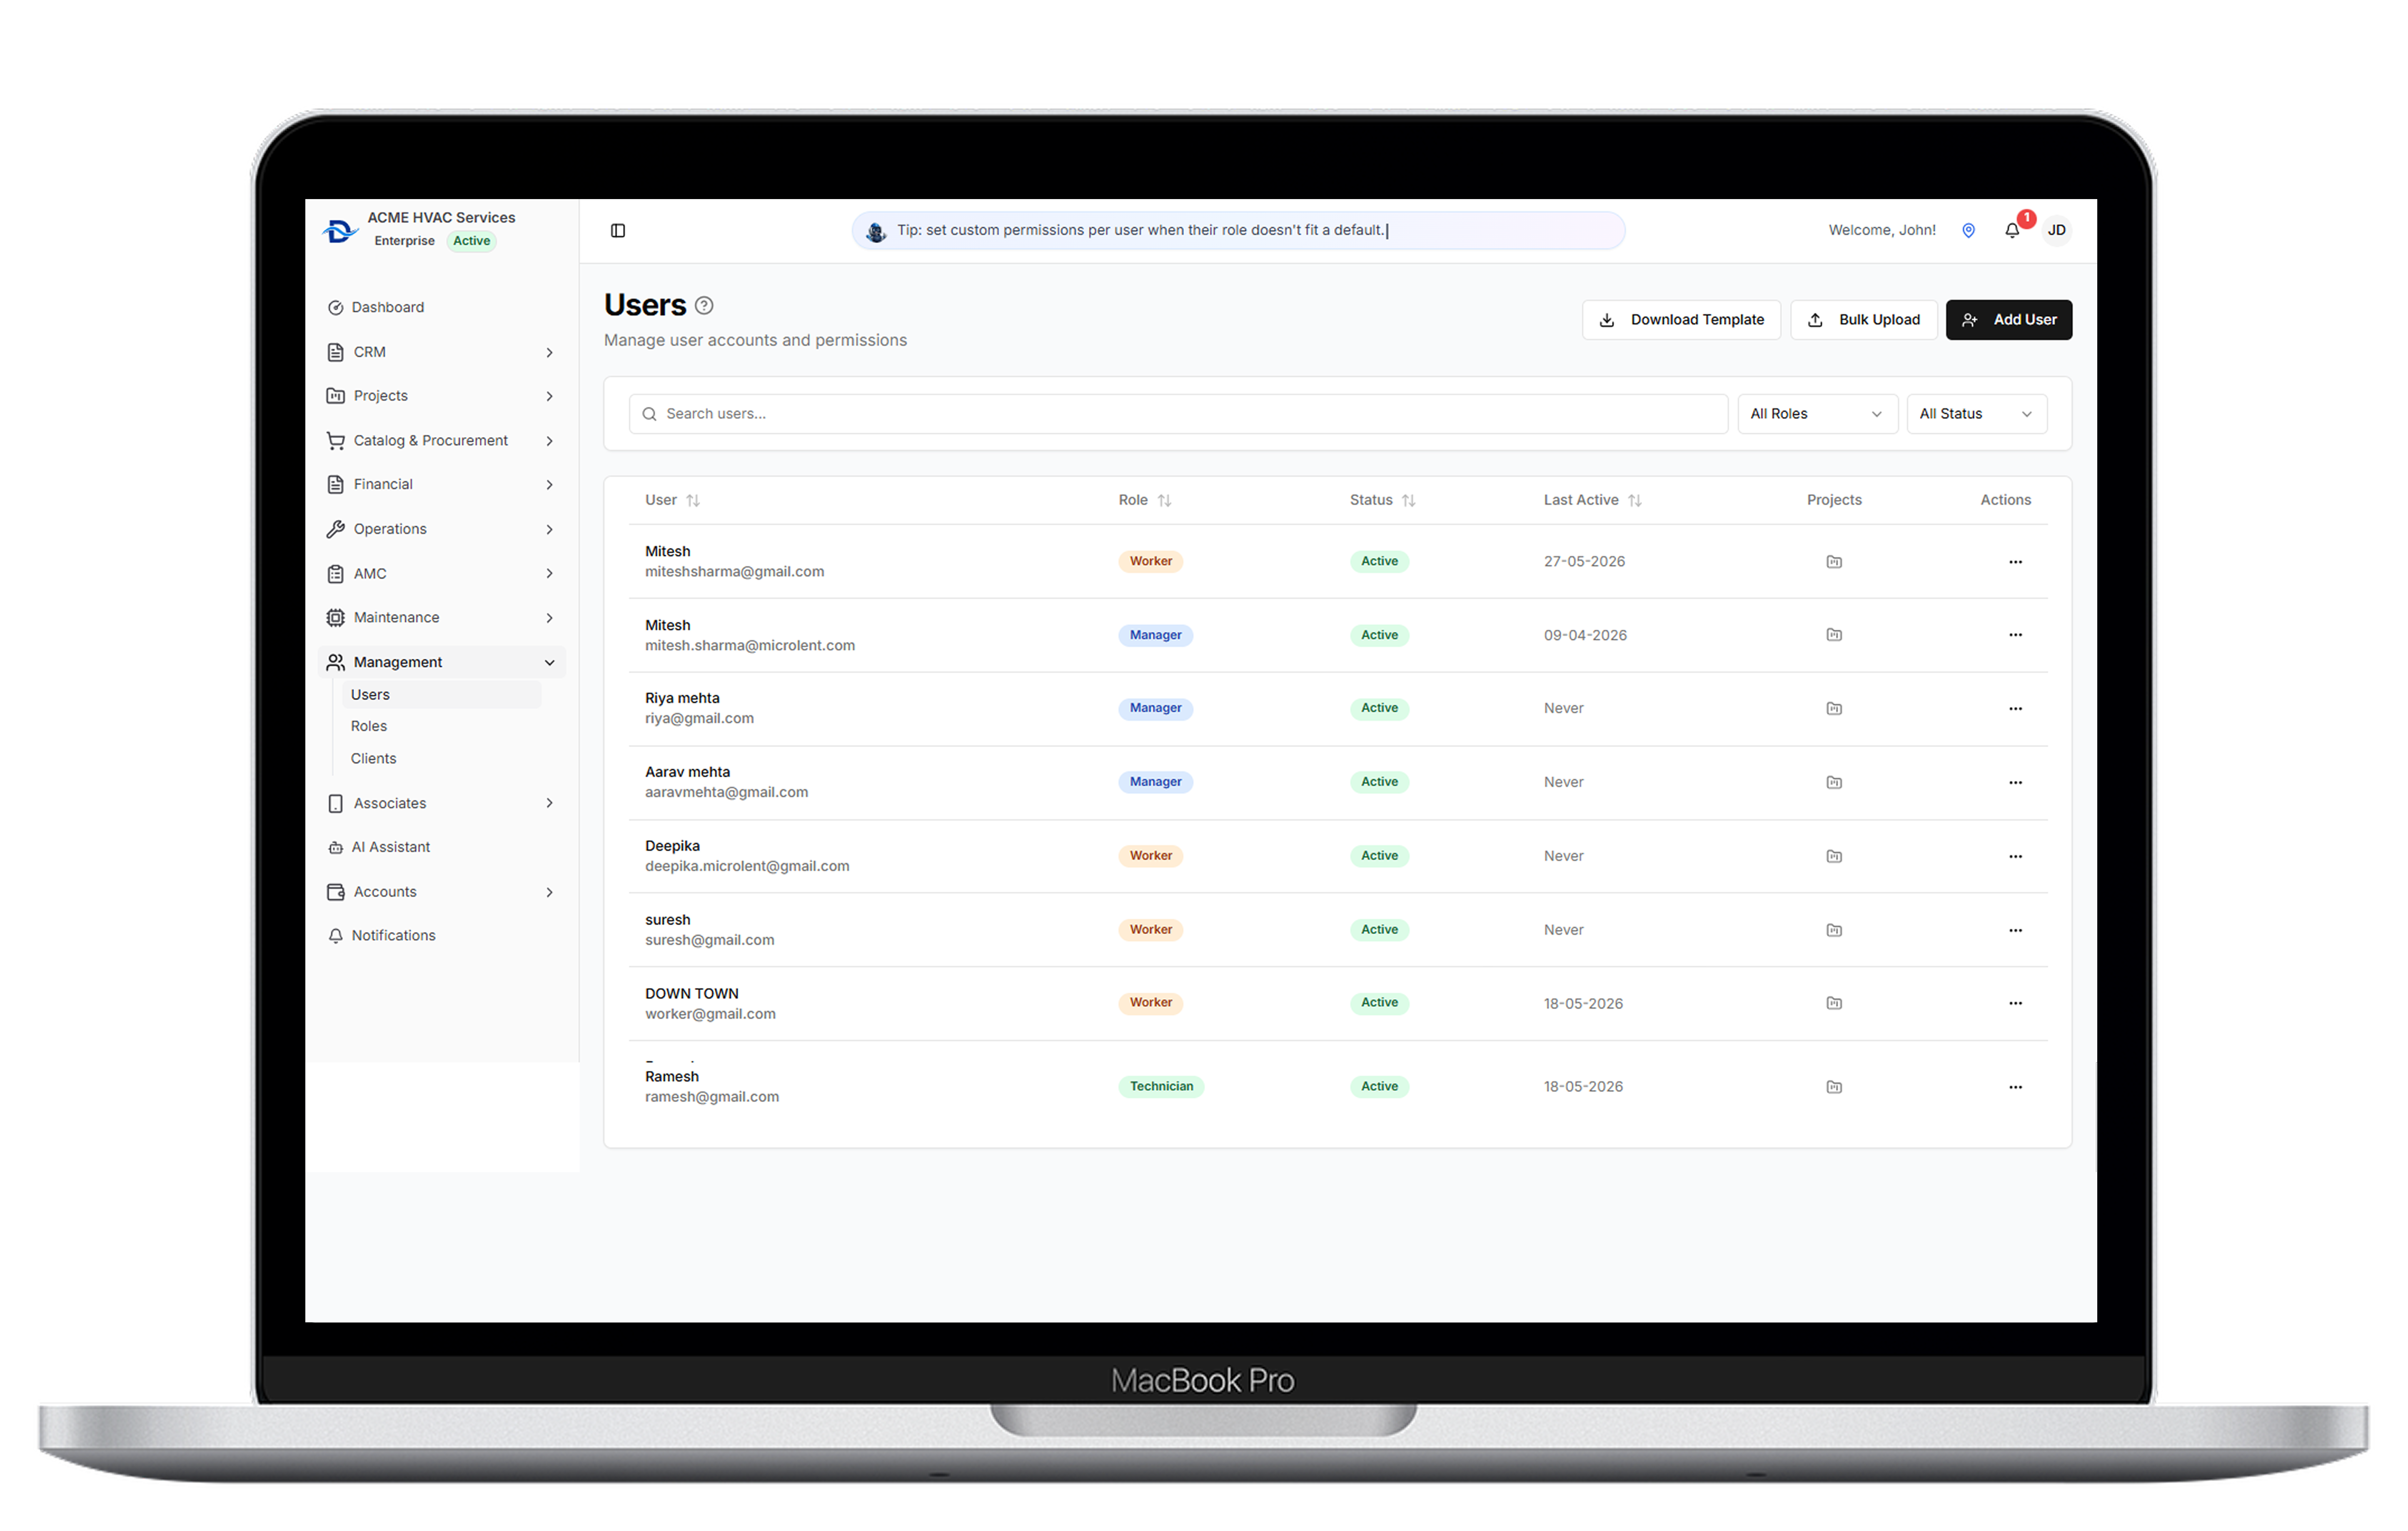Viewport: 2408px width, 1531px height.
Task: Collapse the Management sidebar section
Action: (x=441, y=662)
